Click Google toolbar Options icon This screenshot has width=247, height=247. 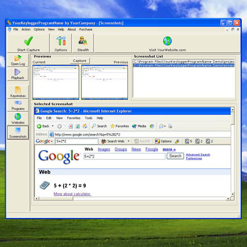[x=157, y=141]
